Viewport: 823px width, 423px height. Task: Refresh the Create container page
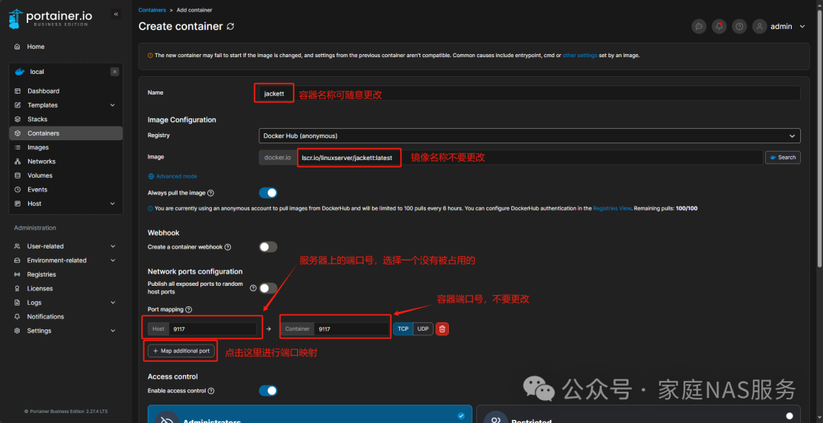[x=230, y=26]
